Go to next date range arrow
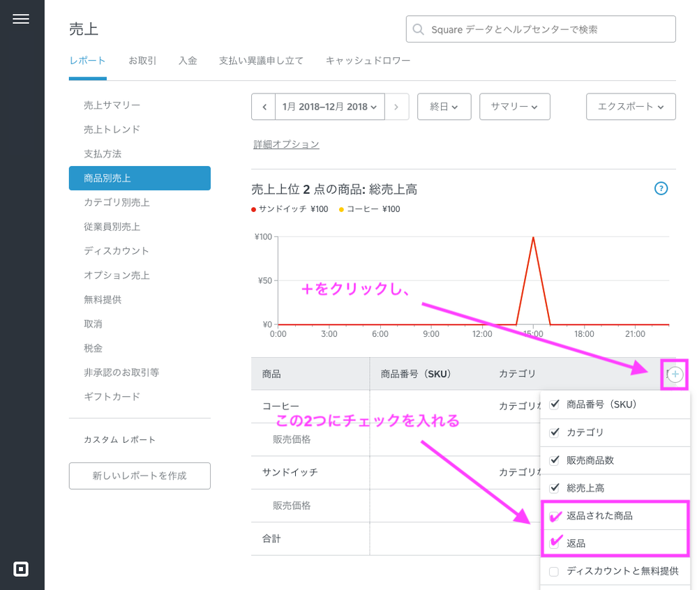This screenshot has width=697, height=590. point(397,107)
